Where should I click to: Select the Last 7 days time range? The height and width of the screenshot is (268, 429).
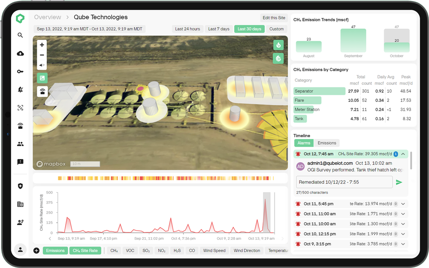pyautogui.click(x=218, y=29)
